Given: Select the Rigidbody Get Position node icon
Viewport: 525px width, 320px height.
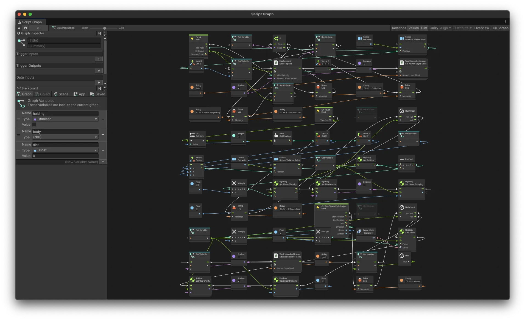Looking at the screenshot, I should tap(360, 159).
